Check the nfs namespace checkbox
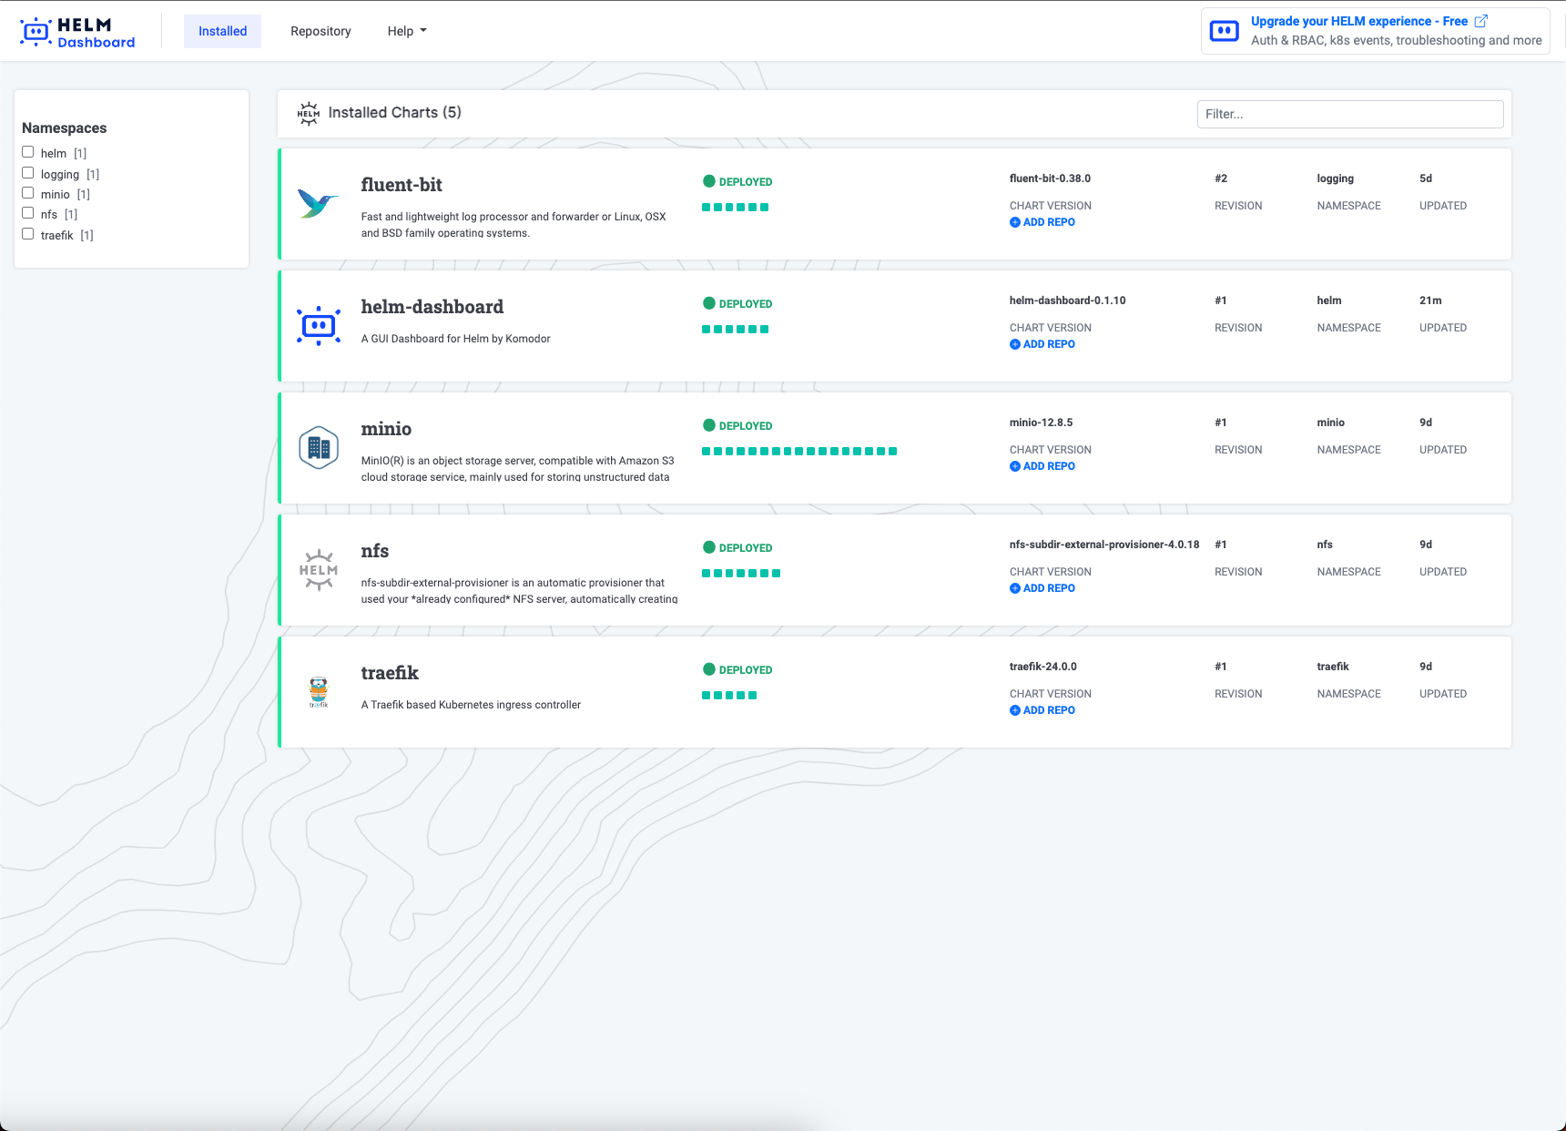The width and height of the screenshot is (1566, 1131). pos(28,213)
